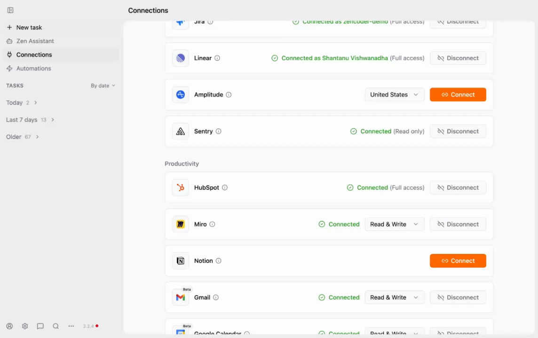Click the Linear connected checkmark icon

pos(275,58)
